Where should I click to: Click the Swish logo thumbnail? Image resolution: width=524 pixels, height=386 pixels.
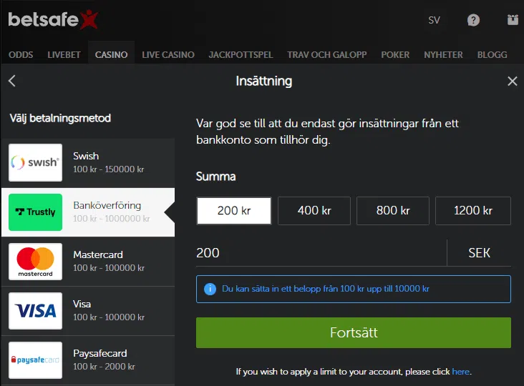point(35,162)
